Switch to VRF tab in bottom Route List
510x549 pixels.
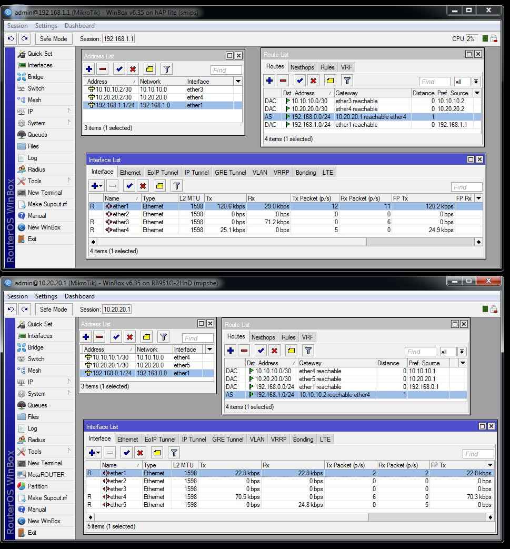coord(307,337)
